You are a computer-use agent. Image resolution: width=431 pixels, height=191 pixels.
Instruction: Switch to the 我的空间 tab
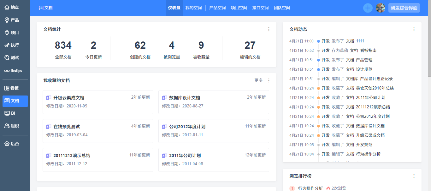pyautogui.click(x=194, y=8)
